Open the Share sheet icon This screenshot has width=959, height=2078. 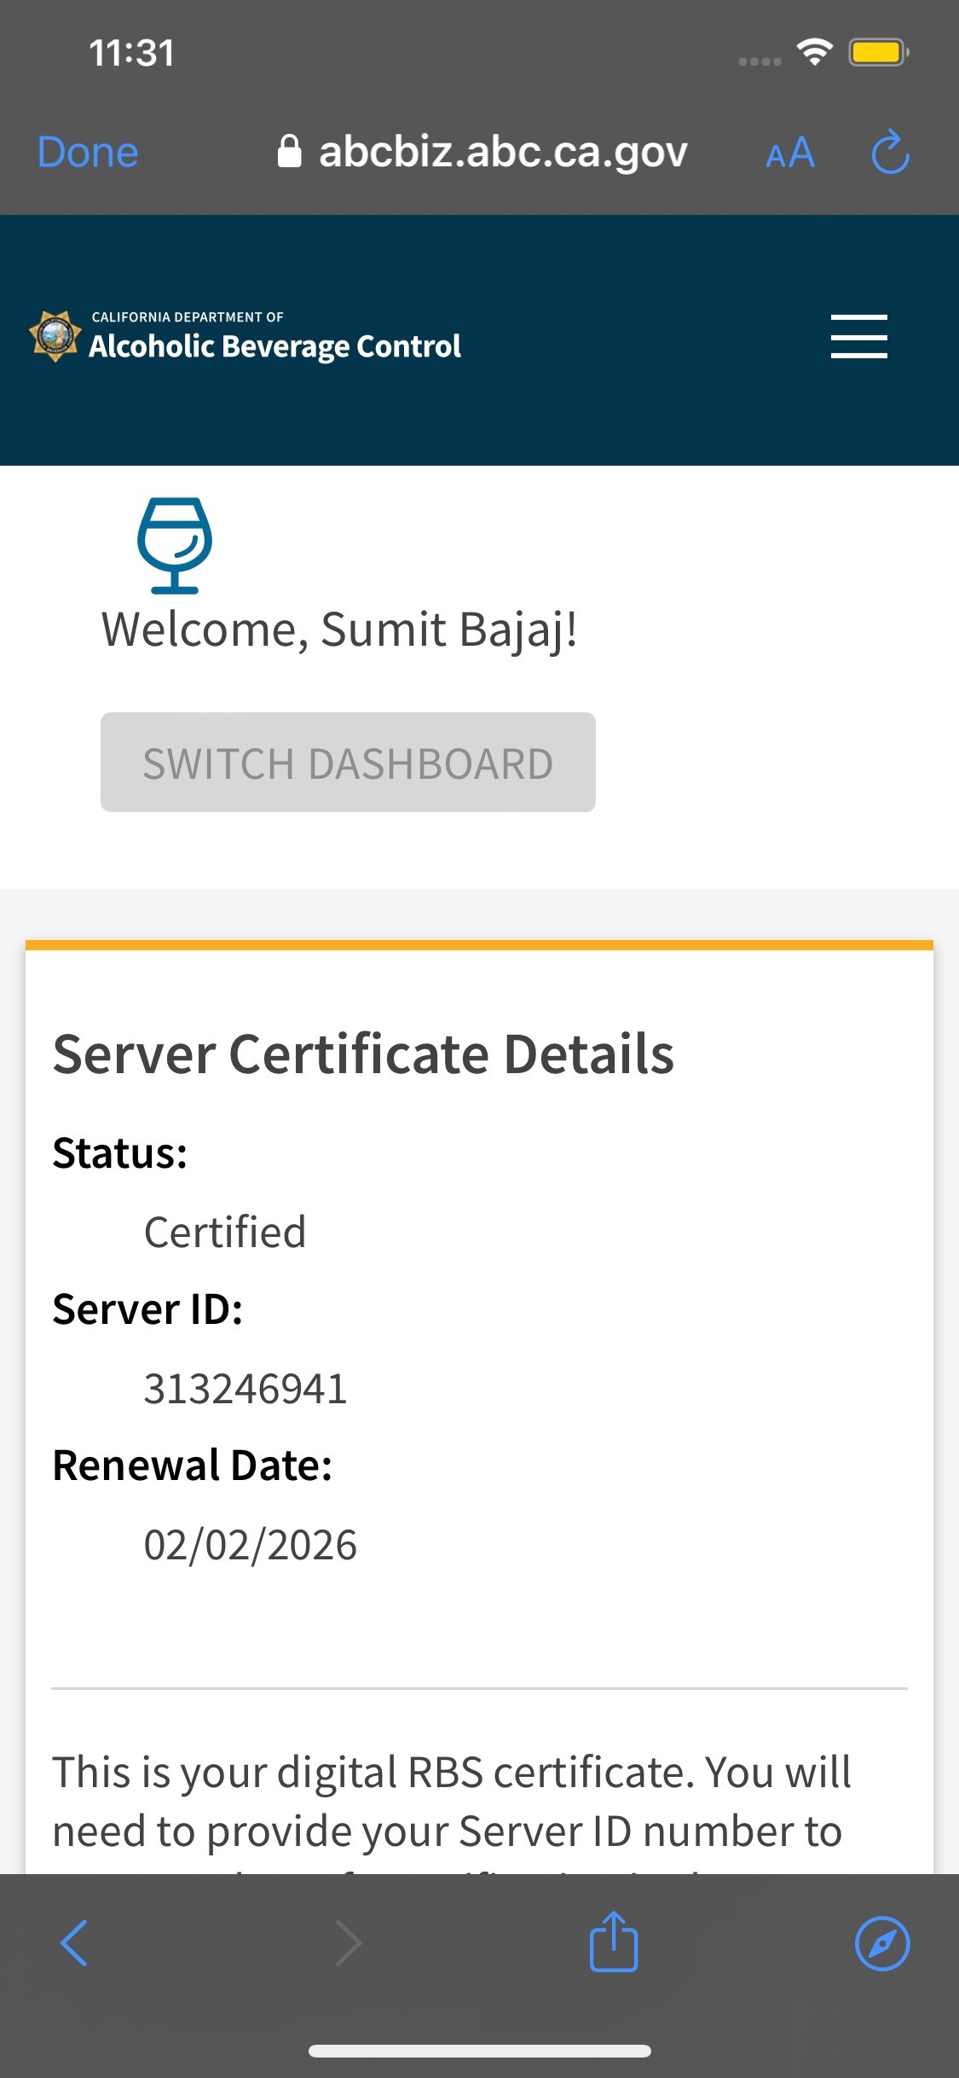point(613,1942)
